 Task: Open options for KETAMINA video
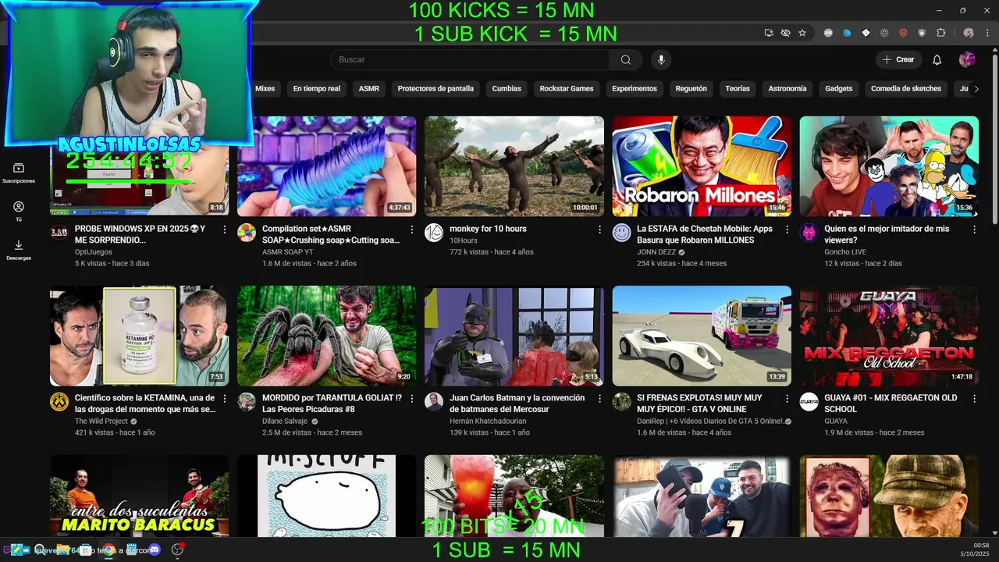[225, 399]
